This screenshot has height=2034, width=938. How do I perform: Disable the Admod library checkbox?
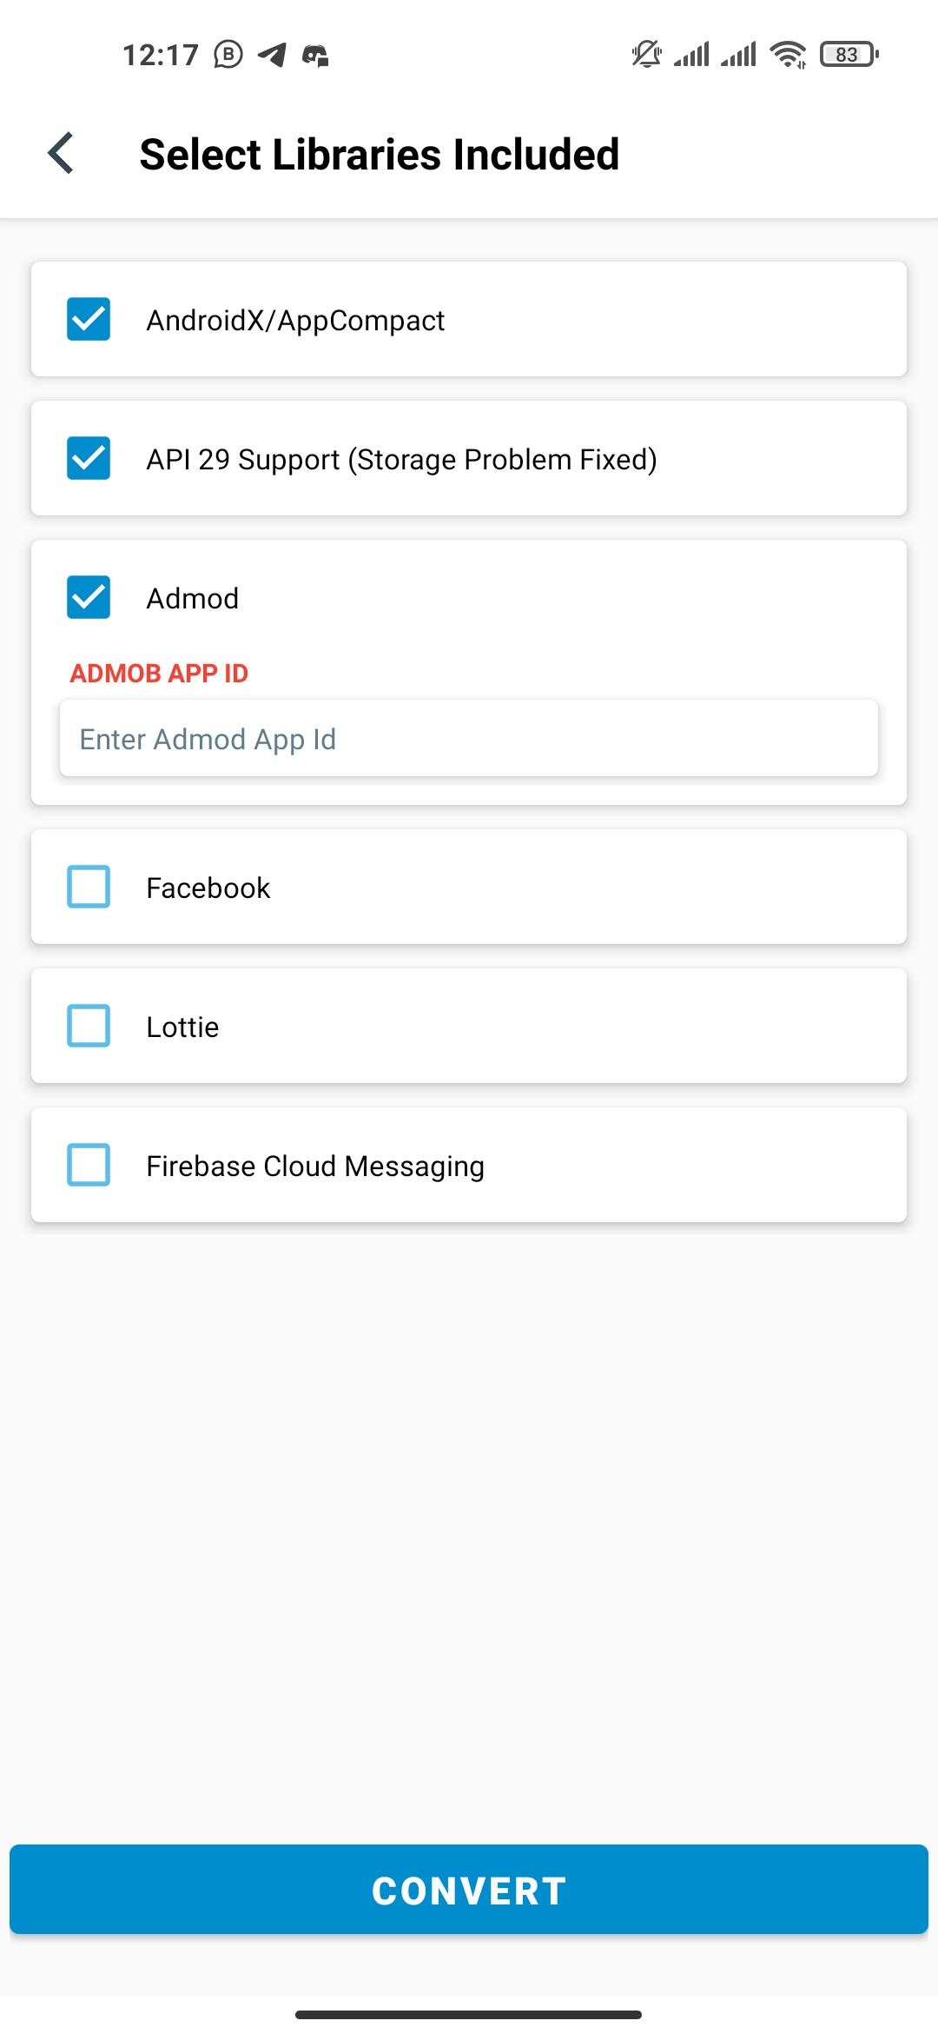coord(89,597)
